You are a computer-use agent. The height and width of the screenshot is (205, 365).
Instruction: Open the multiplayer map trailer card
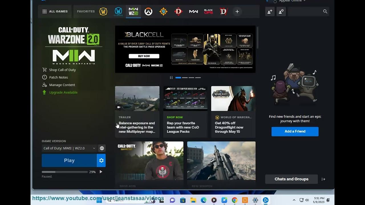coord(137,112)
